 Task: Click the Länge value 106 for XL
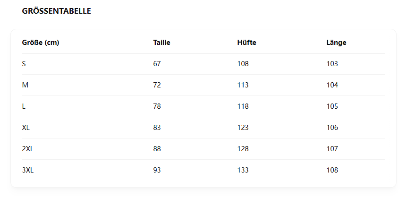332,128
